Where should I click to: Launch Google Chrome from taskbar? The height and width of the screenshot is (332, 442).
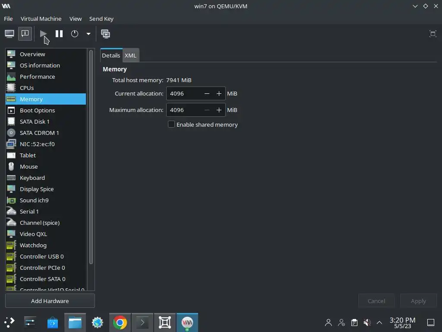pos(120,322)
